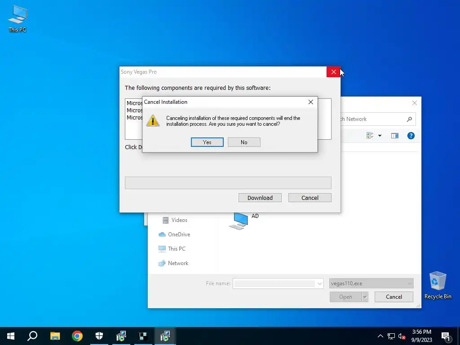Screen dimensions: 460x345
Task: Click the Sony Vegas Pro progress bar
Action: click(x=228, y=183)
